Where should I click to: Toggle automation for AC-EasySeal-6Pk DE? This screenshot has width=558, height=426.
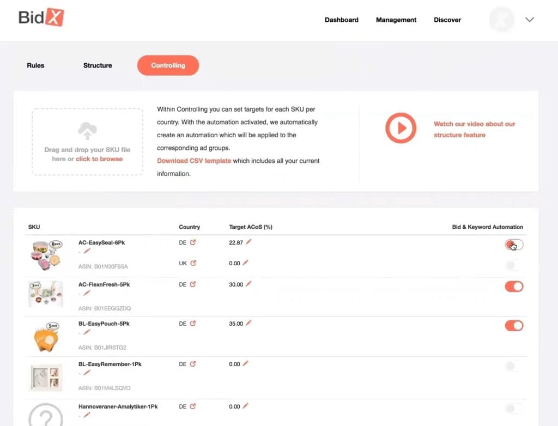[514, 245]
